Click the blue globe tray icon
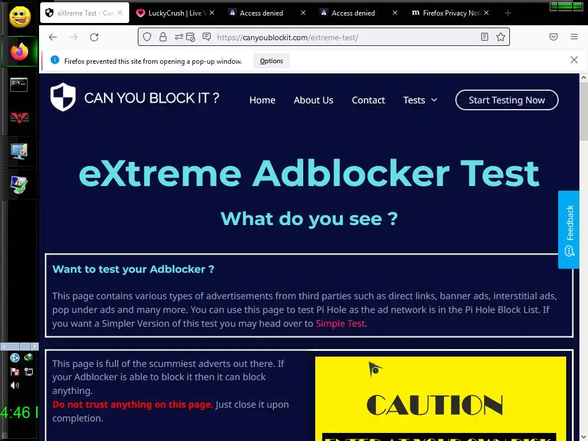The image size is (588, 441). pos(15,358)
